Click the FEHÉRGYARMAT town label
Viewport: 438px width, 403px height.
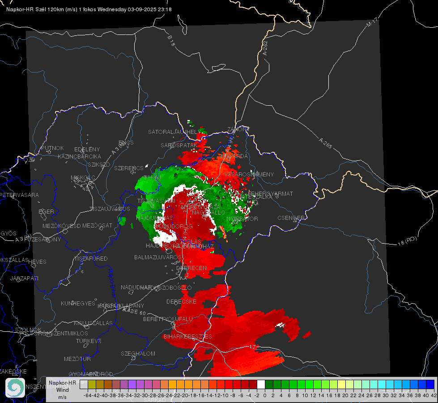click(270, 193)
